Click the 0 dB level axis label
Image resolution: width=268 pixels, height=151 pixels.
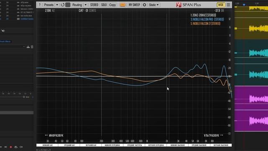(x=230, y=35)
